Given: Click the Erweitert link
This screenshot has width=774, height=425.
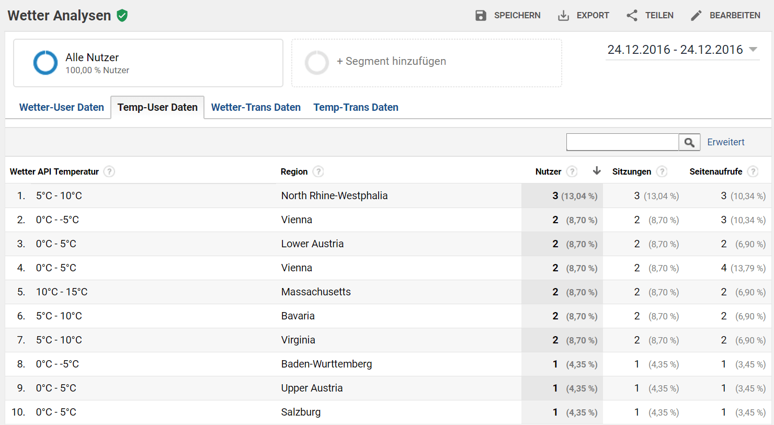Looking at the screenshot, I should coord(725,142).
